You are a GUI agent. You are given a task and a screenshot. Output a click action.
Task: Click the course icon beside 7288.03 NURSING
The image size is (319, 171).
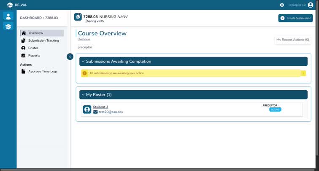78,17
